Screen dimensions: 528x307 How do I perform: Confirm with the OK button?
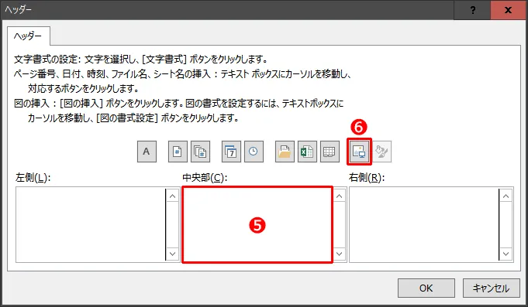[x=426, y=288]
